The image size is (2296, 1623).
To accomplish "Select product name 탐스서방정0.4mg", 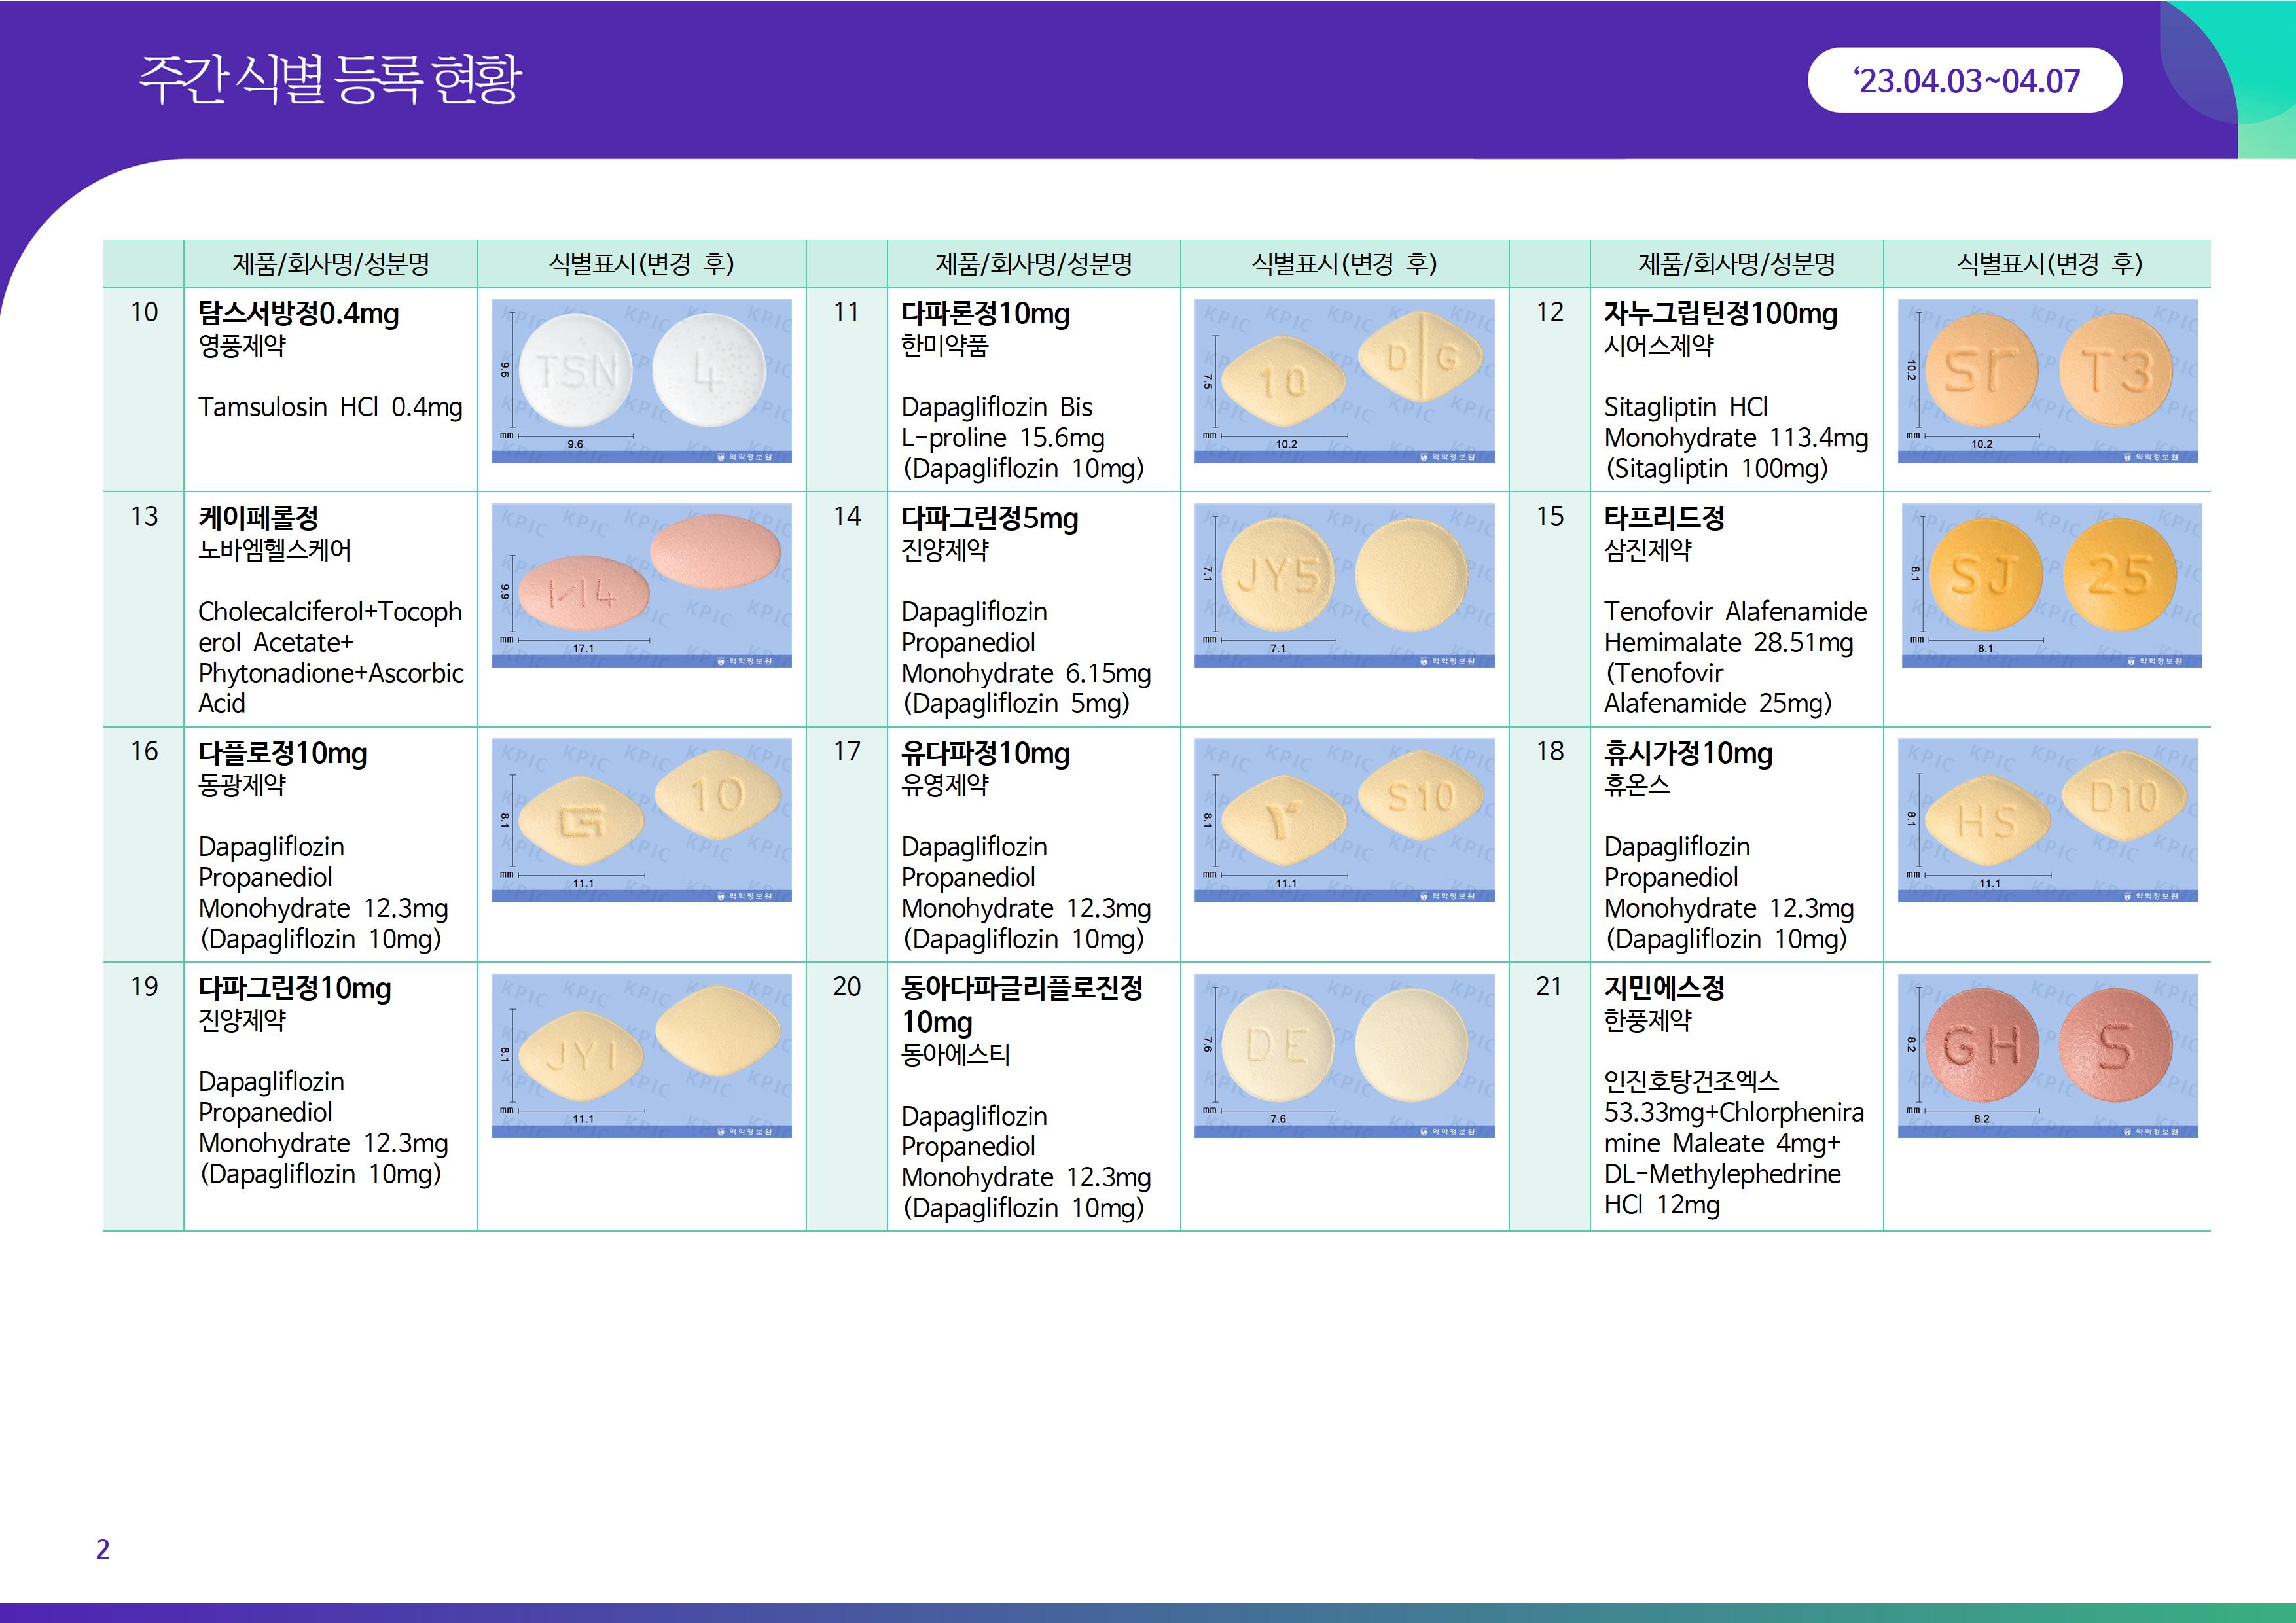I will pyautogui.click(x=298, y=314).
